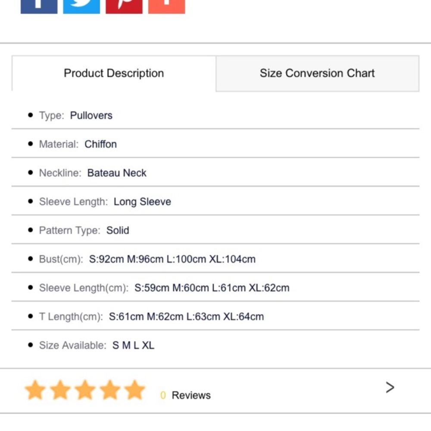
Task: Share the product on Facebook
Action: point(39,6)
